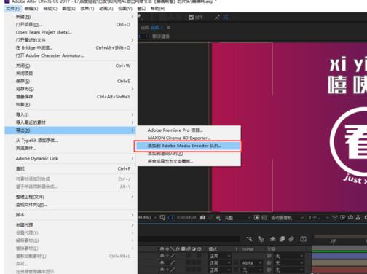Expand the 导入(I) submenu
Screen dimensions: 367x274
[71, 114]
